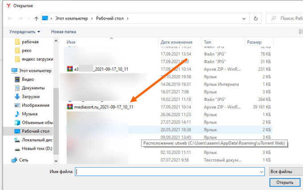Expand the Имя файла history dropdown
The height and width of the screenshot is (190, 303).
(x=261, y=171)
